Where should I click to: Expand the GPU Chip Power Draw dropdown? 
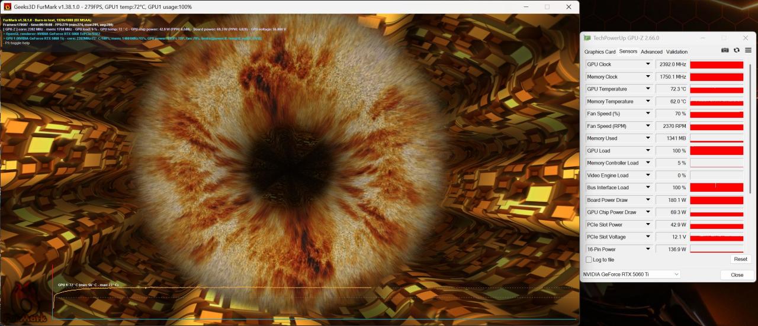(648, 212)
